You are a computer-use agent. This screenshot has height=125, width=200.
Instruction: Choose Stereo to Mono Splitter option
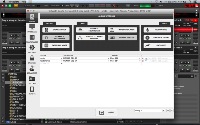(90, 38)
